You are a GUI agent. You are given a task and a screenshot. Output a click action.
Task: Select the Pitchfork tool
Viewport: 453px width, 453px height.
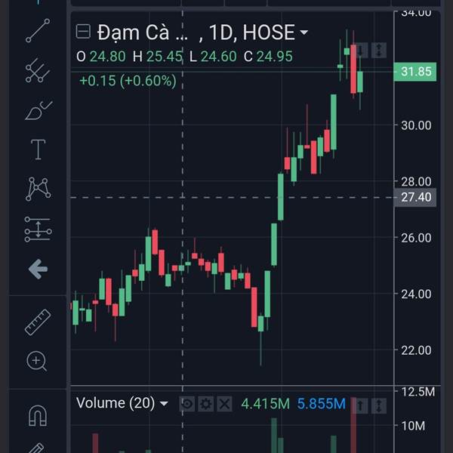(x=38, y=70)
